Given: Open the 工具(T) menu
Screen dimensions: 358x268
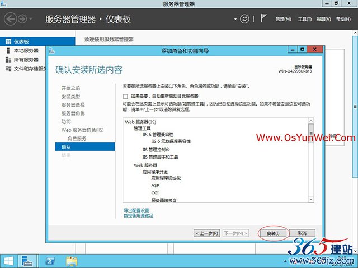Looking at the screenshot, I should coord(304,19).
